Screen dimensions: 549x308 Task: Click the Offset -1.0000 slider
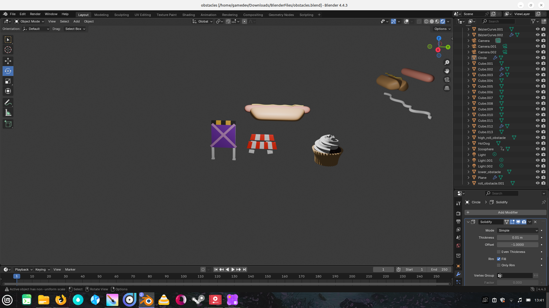(518, 245)
